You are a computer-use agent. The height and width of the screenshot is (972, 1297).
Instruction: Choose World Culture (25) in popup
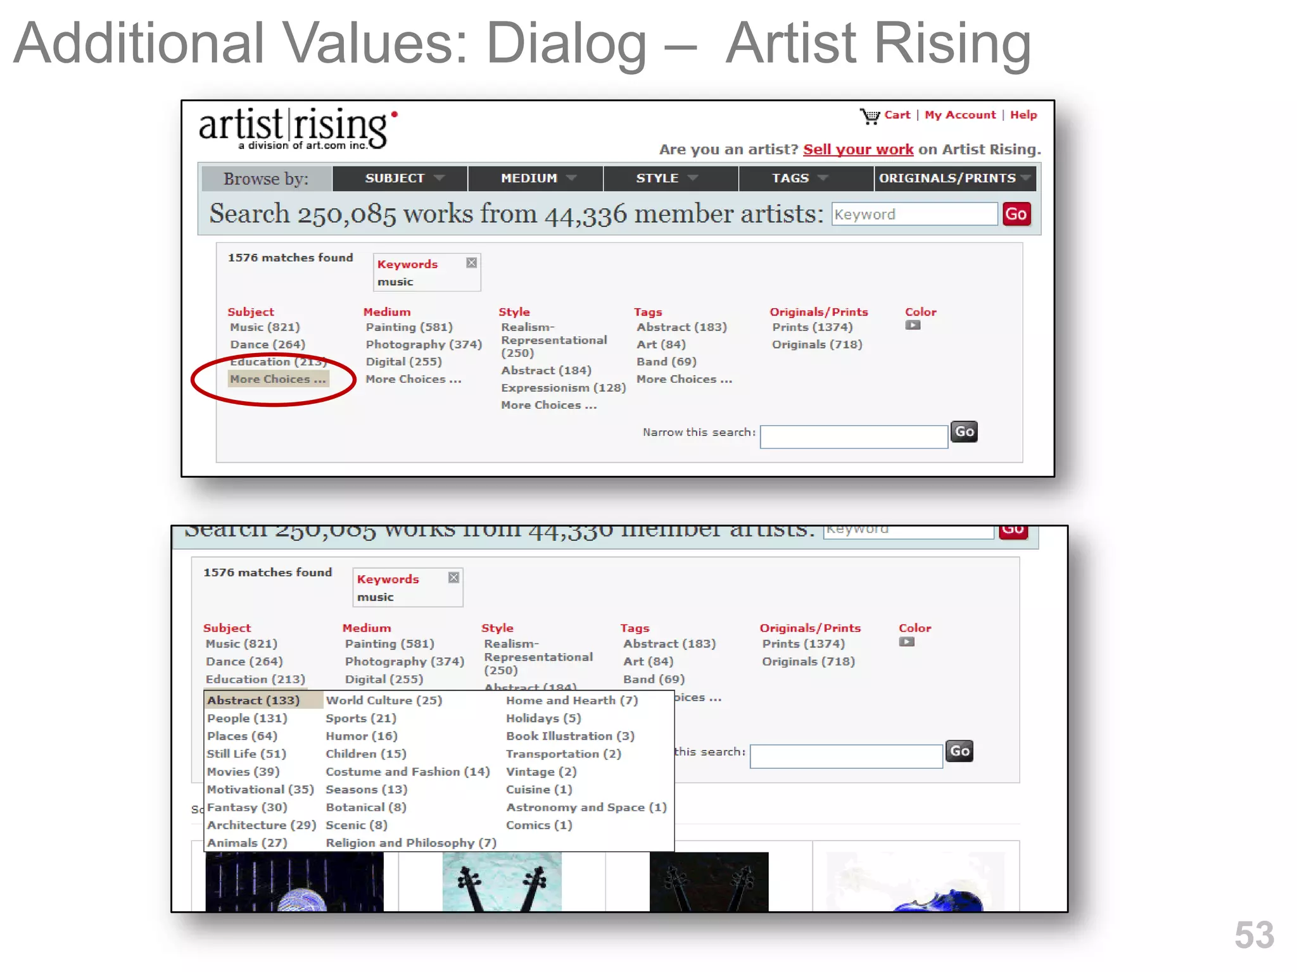(384, 700)
